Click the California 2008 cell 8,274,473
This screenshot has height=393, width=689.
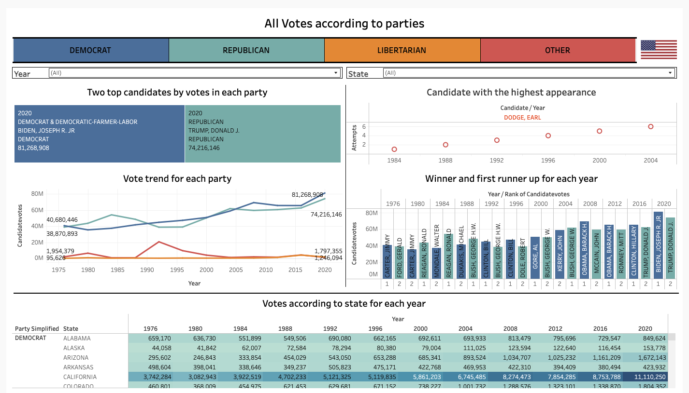(510, 377)
